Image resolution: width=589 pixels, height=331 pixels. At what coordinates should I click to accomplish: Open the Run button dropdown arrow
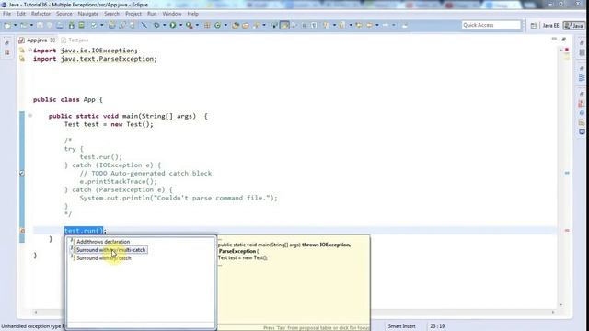(x=180, y=25)
